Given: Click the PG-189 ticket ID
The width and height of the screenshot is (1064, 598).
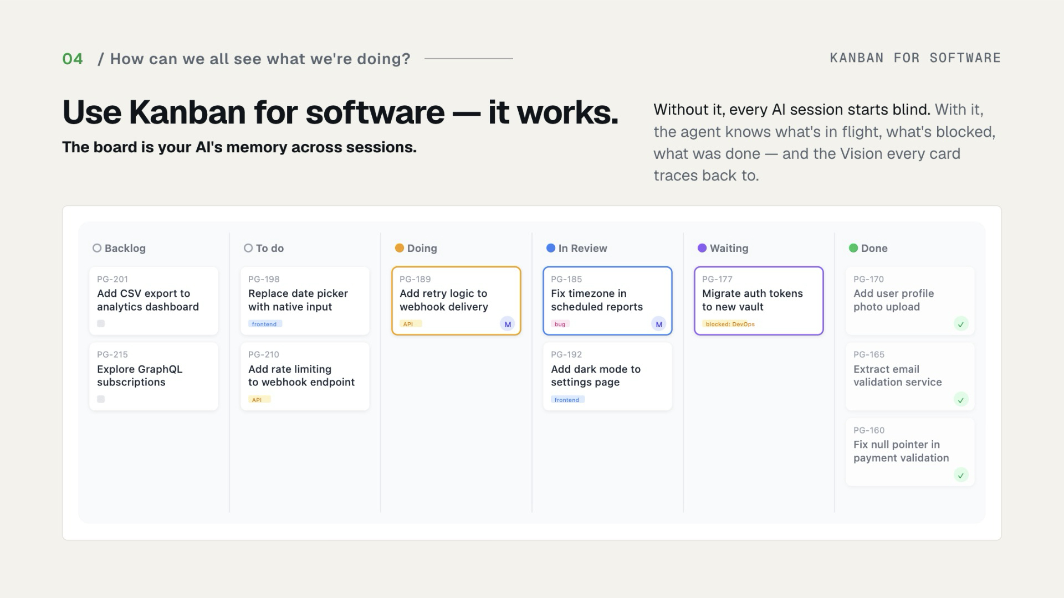Looking at the screenshot, I should [415, 279].
